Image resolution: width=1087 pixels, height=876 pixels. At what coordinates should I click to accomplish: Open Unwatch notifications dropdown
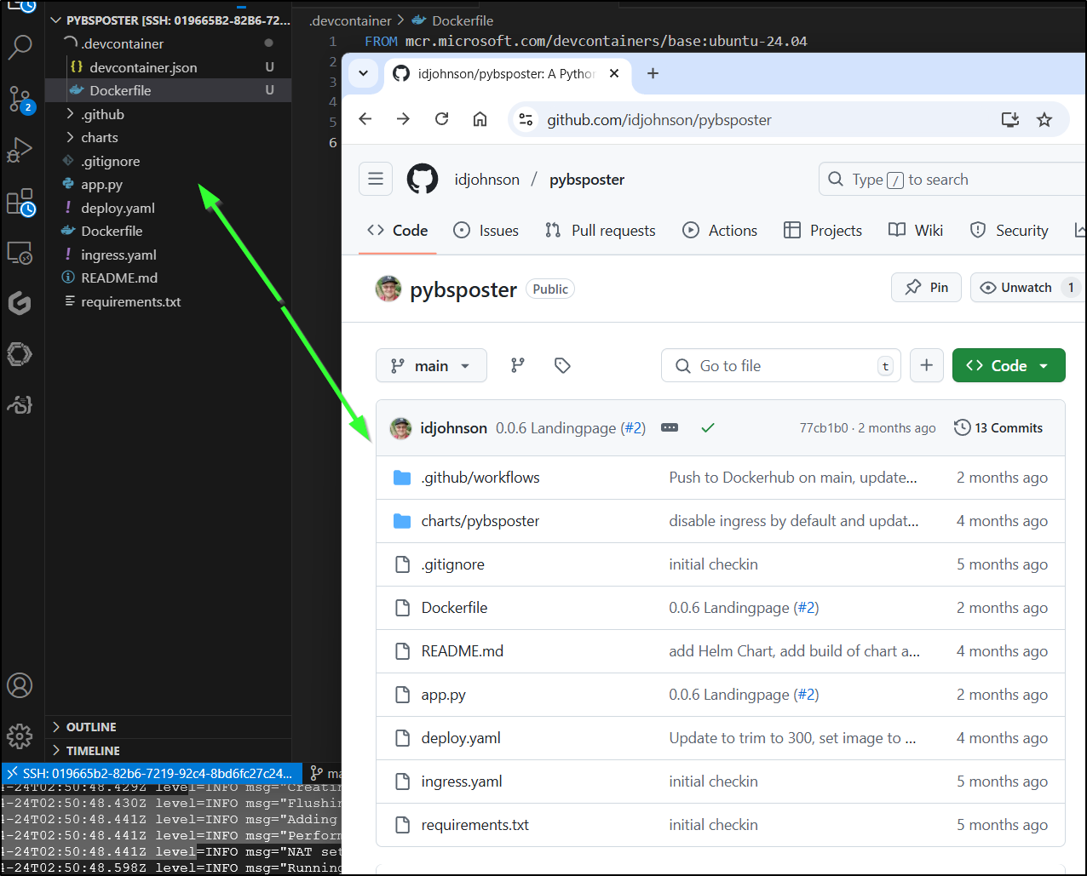[x=1027, y=288]
